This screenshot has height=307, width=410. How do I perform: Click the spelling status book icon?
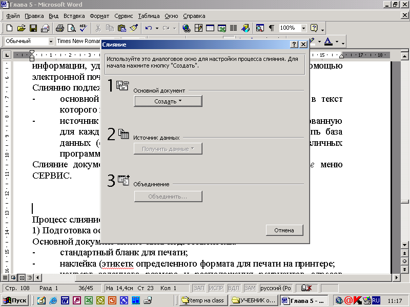pos(306,288)
